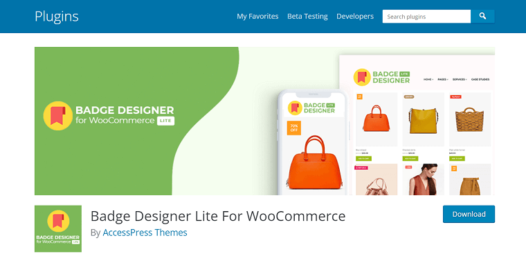Click the small orange handbag product in mockup
This screenshot has width=526, height=267.
tap(376, 119)
